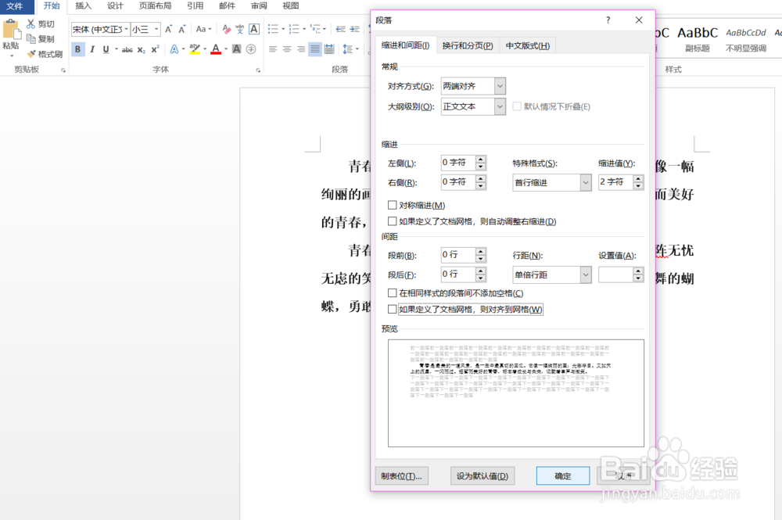
Task: Apply italic formatting in the font group
Action: point(92,49)
